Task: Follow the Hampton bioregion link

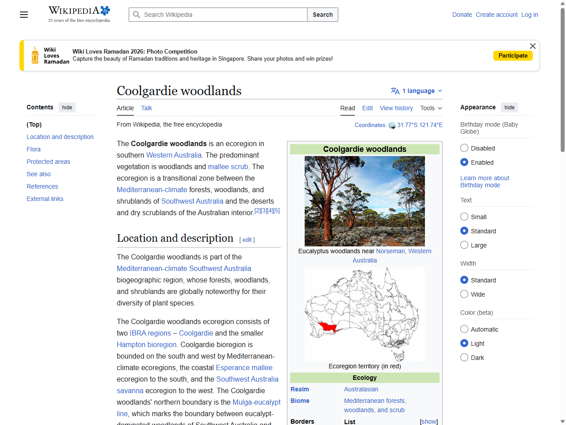Action: 146,344
